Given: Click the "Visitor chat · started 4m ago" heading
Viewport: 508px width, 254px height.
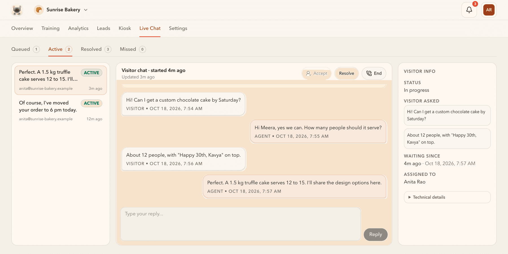Looking at the screenshot, I should pyautogui.click(x=154, y=70).
